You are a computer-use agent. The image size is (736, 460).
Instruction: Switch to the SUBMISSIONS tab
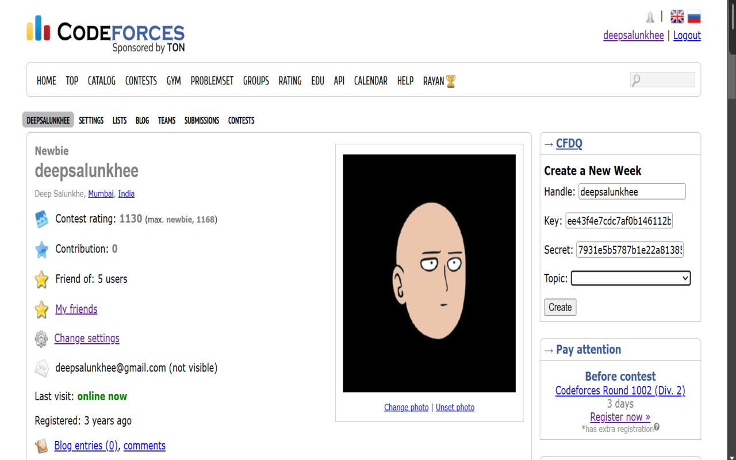(202, 120)
